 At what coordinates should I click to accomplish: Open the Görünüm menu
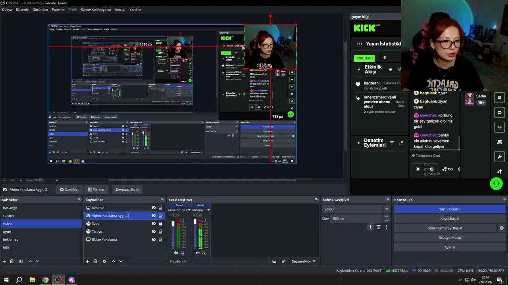pos(40,9)
